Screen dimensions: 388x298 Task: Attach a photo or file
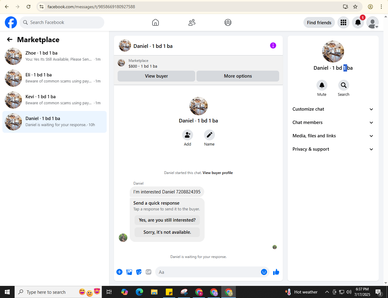pyautogui.click(x=129, y=272)
